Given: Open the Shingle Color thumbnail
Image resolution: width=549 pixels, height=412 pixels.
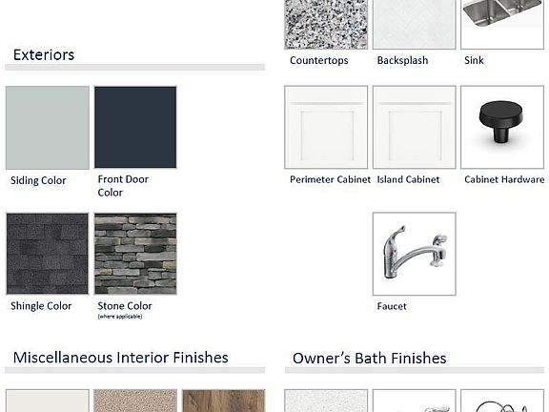Looking at the screenshot, I should pos(48,254).
